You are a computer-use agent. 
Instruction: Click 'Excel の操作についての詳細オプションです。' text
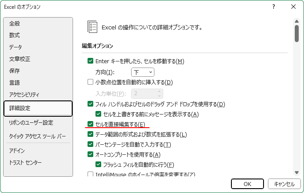click(152, 28)
